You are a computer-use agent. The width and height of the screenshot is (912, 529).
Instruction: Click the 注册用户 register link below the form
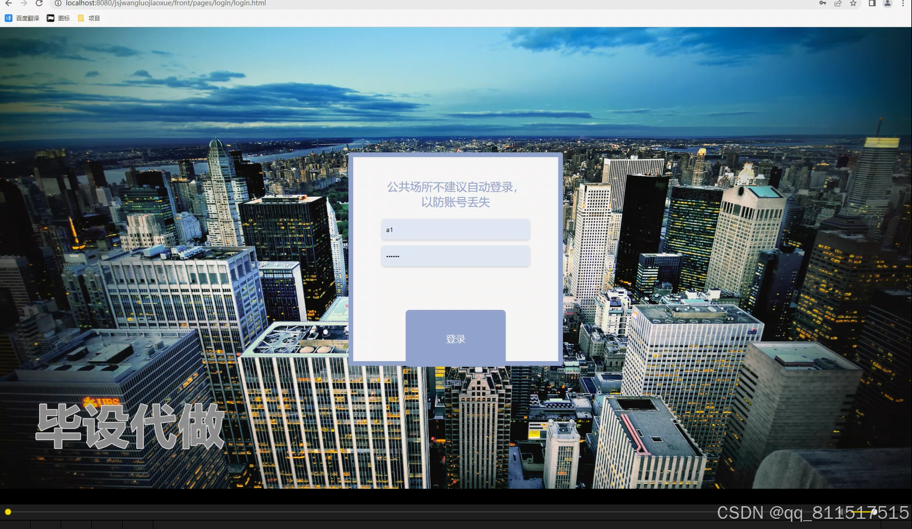coord(455,382)
